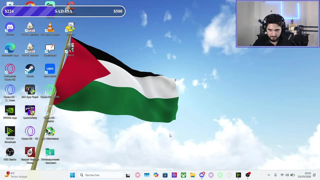Launch OBS Studio from the desktop

(10, 154)
